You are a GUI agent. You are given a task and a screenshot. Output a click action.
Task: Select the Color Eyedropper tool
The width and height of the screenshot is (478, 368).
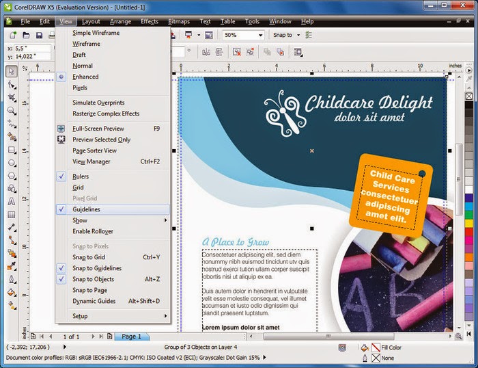pyautogui.click(x=12, y=266)
